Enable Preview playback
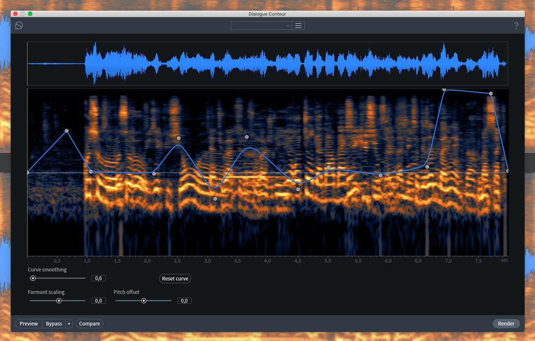The image size is (535, 341). (28, 323)
